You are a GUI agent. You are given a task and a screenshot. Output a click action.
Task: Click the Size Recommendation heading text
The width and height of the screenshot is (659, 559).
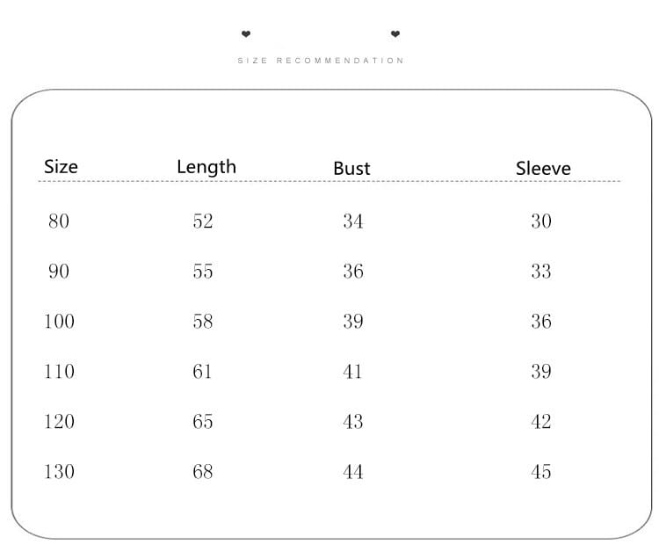point(321,61)
